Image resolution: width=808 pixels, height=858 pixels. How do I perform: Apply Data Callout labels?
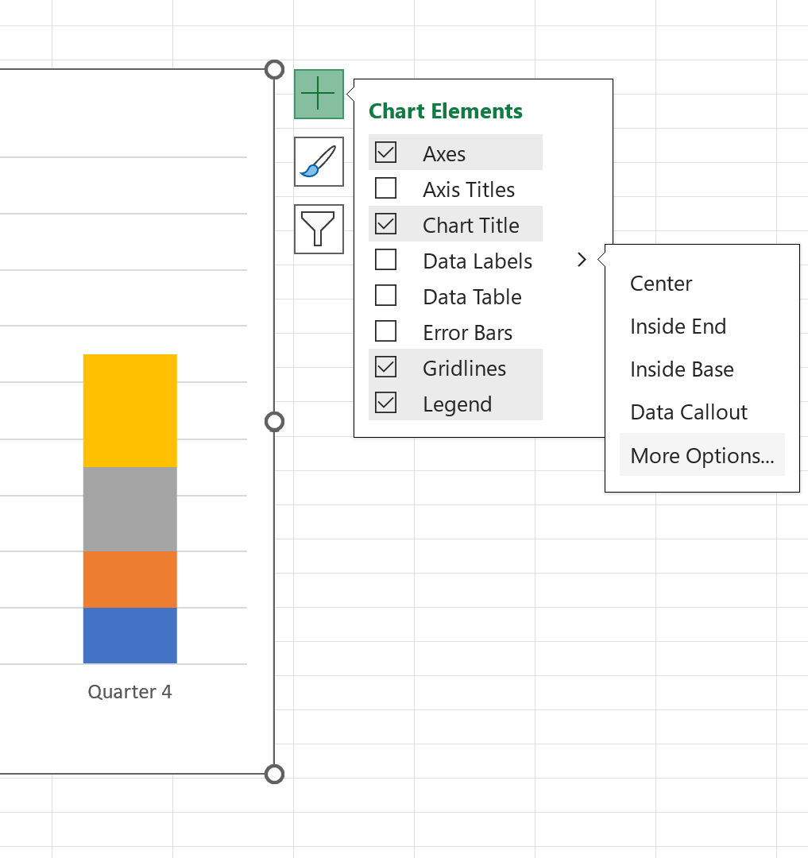pyautogui.click(x=688, y=412)
